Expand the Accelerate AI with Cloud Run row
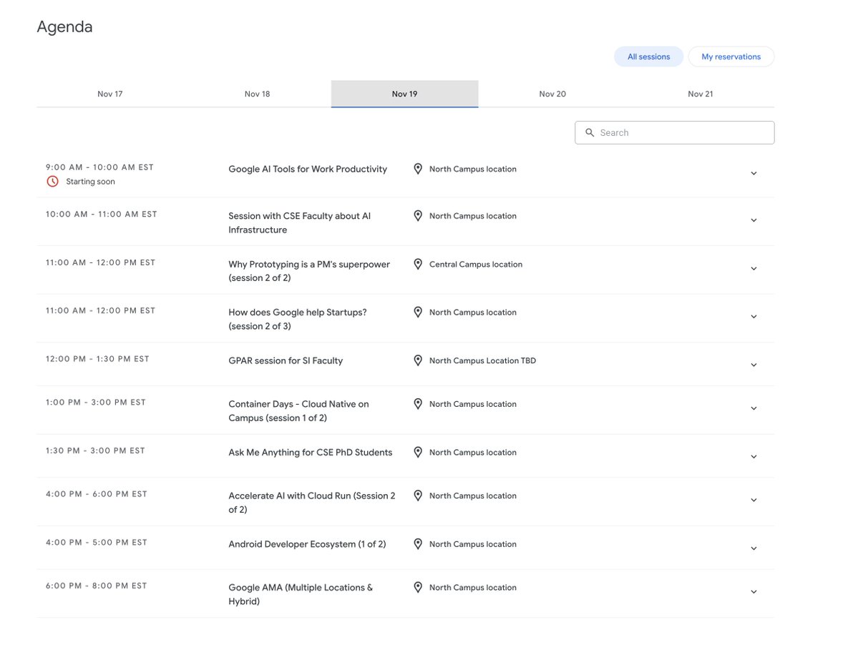 754,500
